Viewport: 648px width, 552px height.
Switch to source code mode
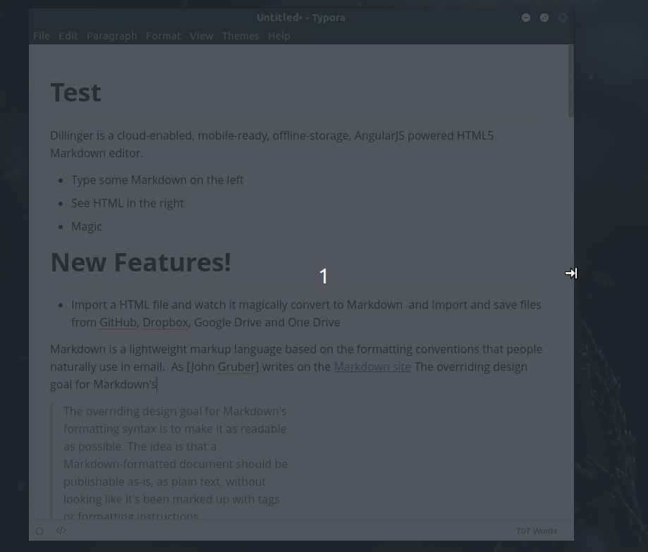pos(61,530)
